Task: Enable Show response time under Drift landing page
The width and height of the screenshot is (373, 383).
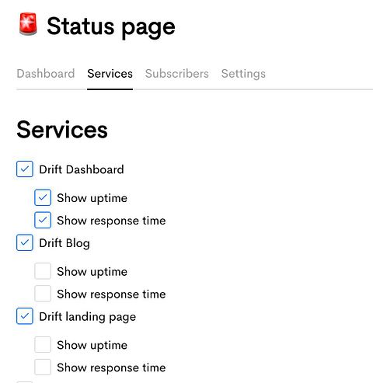Action: pyautogui.click(x=43, y=367)
